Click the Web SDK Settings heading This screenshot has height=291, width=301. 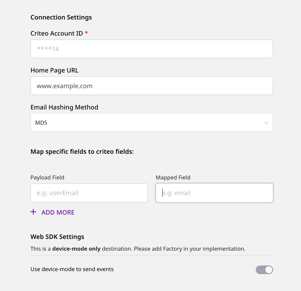tap(57, 236)
